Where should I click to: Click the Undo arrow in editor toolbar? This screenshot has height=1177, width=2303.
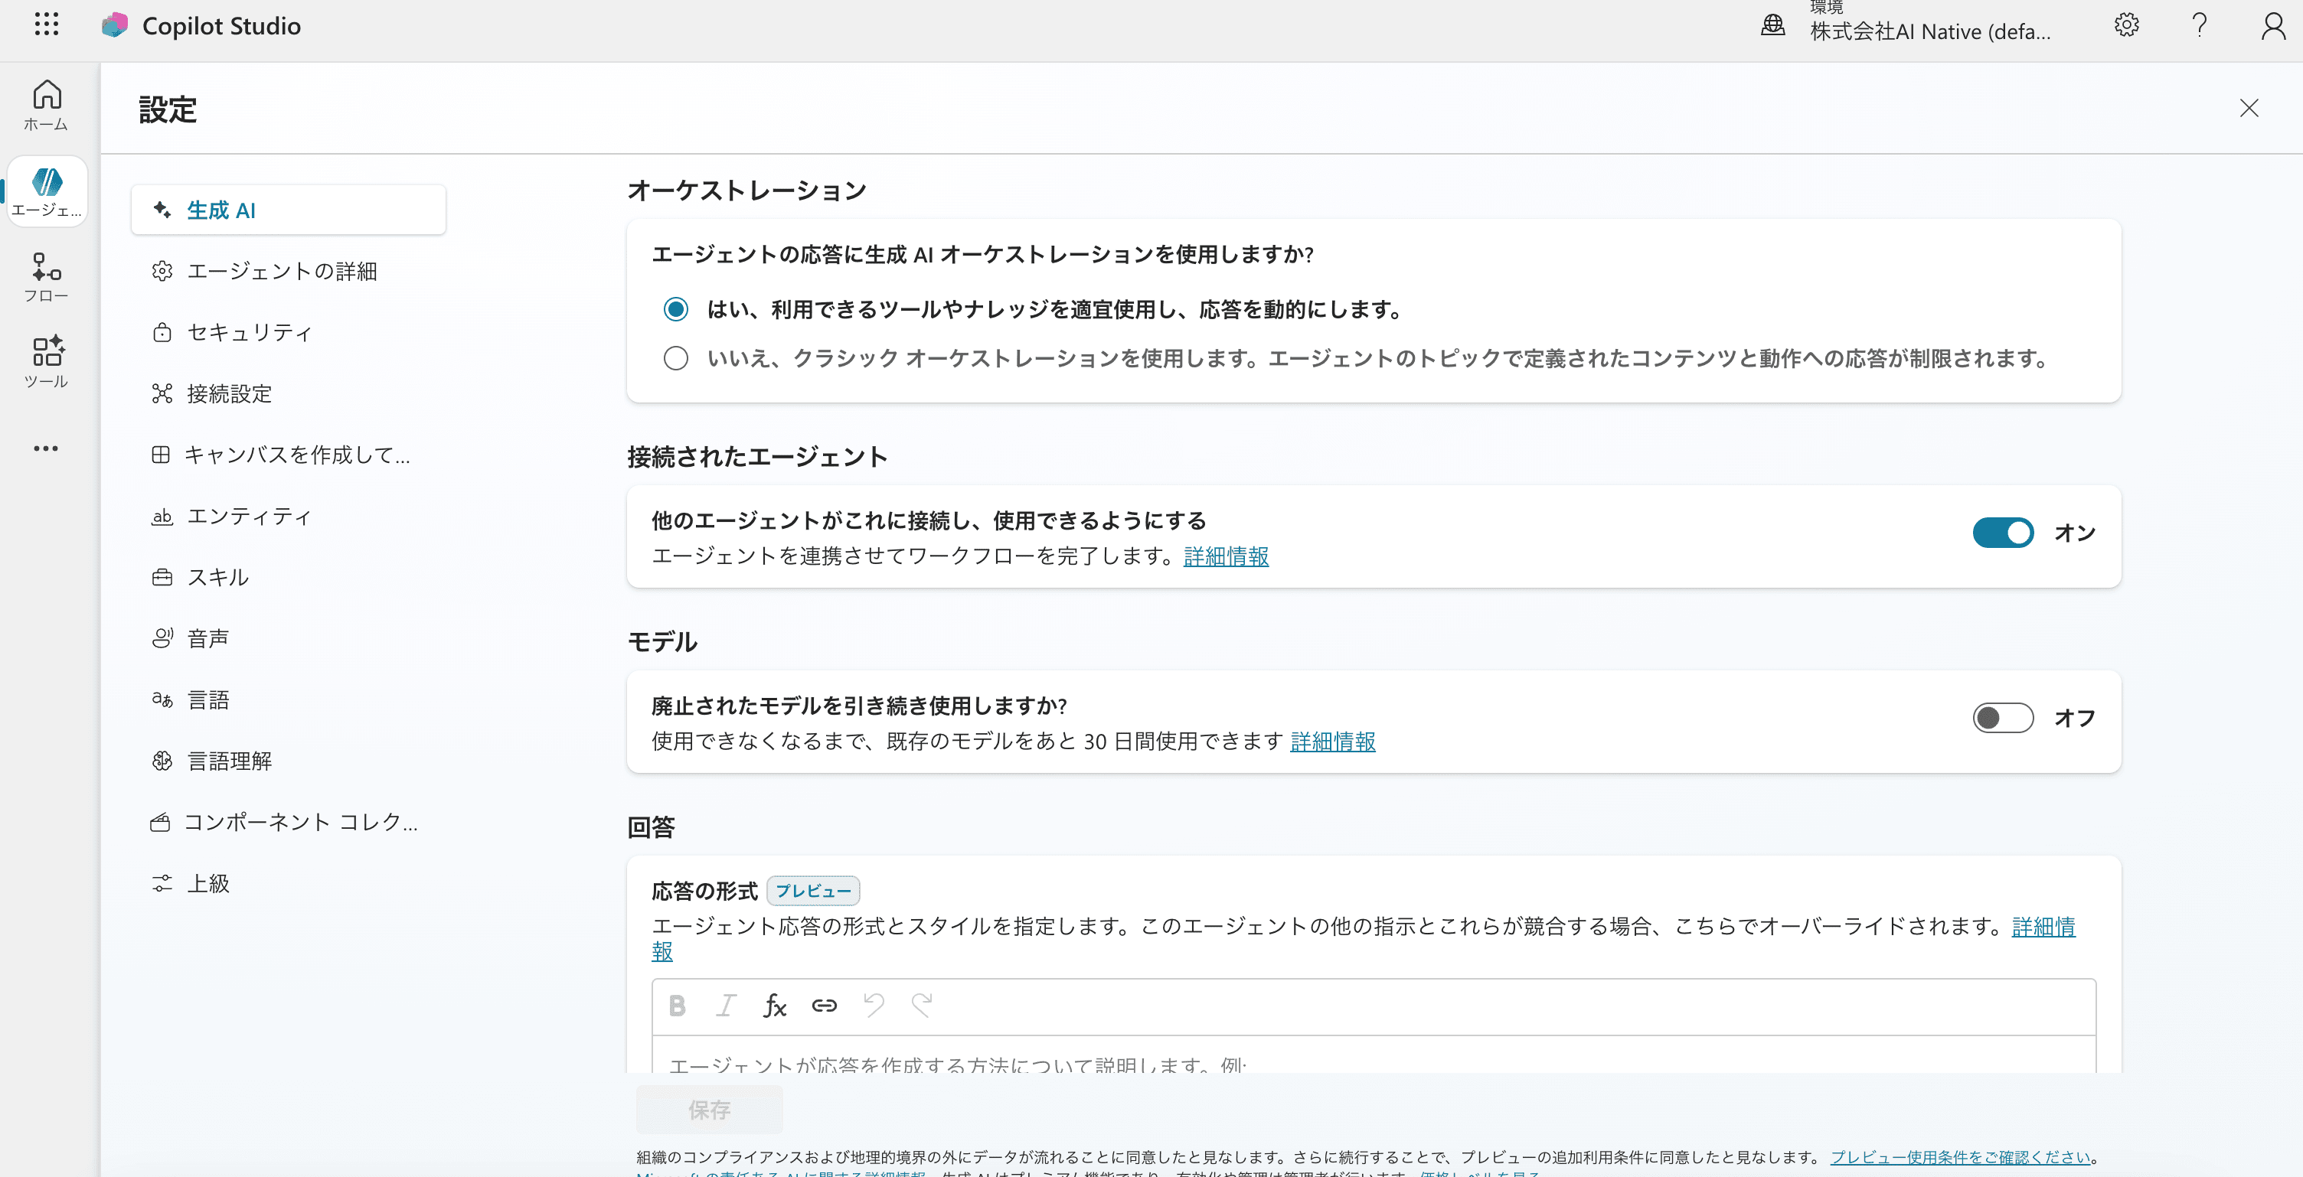tap(874, 1006)
